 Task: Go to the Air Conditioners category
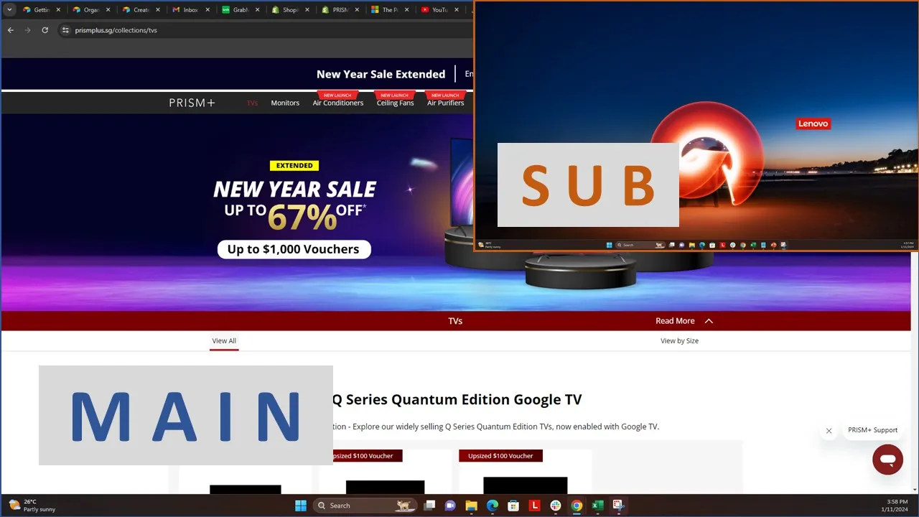[x=337, y=103]
